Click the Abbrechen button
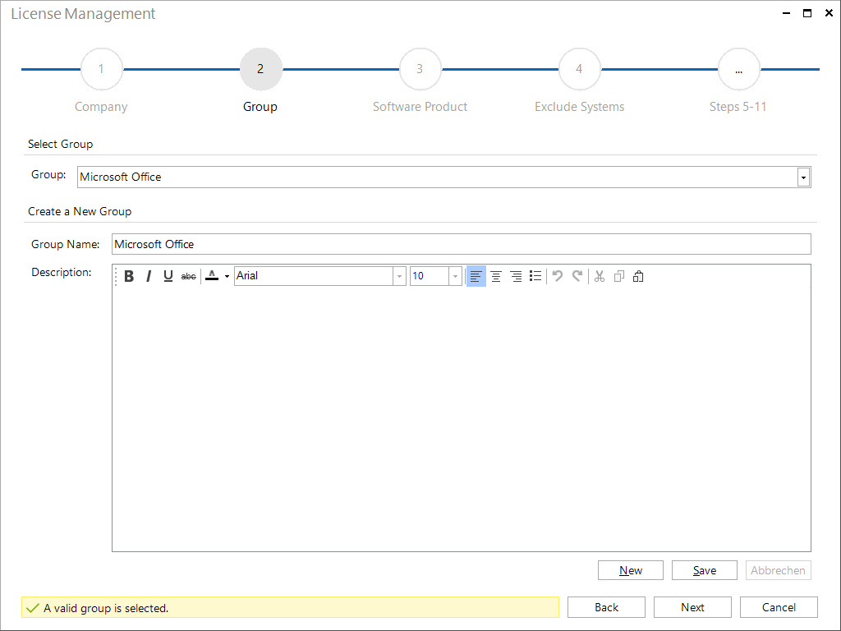Image resolution: width=841 pixels, height=631 pixels. tap(778, 570)
